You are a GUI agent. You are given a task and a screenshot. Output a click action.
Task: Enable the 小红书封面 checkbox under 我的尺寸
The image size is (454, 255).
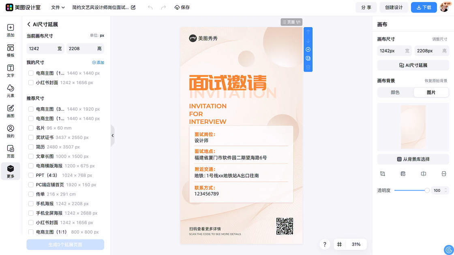(31, 83)
